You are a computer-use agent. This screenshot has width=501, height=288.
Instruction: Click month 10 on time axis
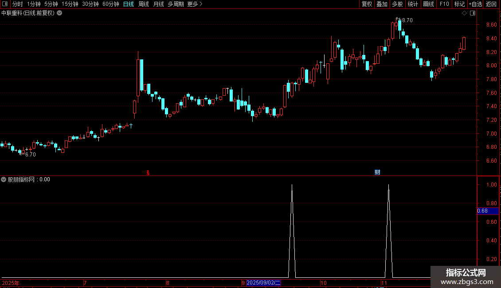coord(324,283)
